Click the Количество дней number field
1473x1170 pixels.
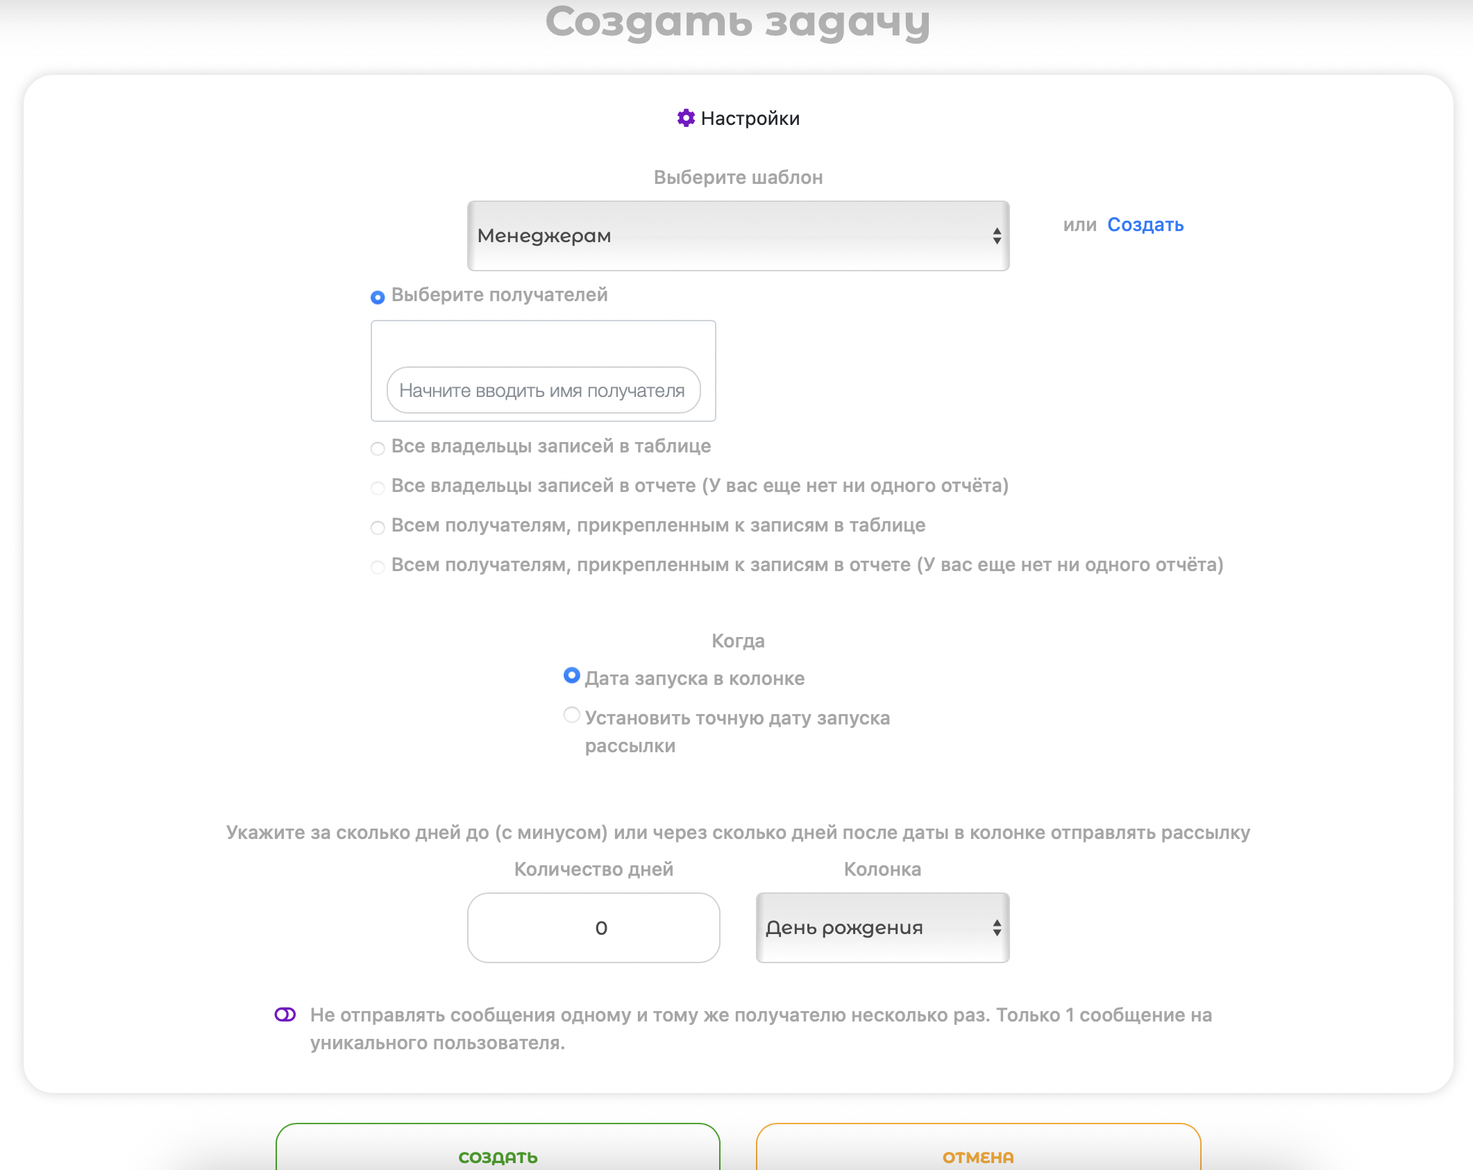click(x=594, y=928)
